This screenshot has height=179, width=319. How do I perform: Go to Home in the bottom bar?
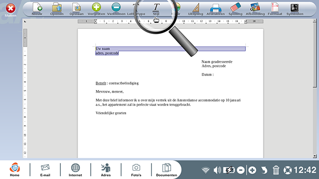pyautogui.click(x=15, y=170)
